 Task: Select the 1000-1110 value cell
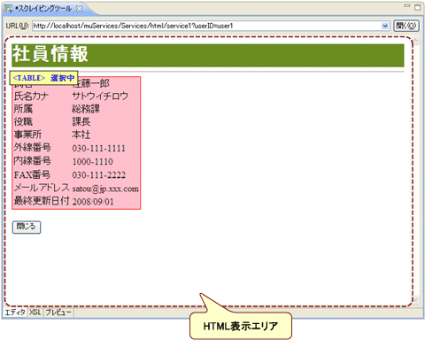(x=93, y=161)
